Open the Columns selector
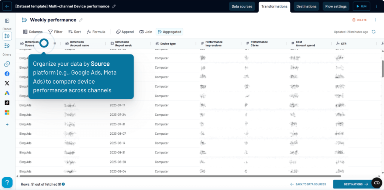 coord(33,32)
